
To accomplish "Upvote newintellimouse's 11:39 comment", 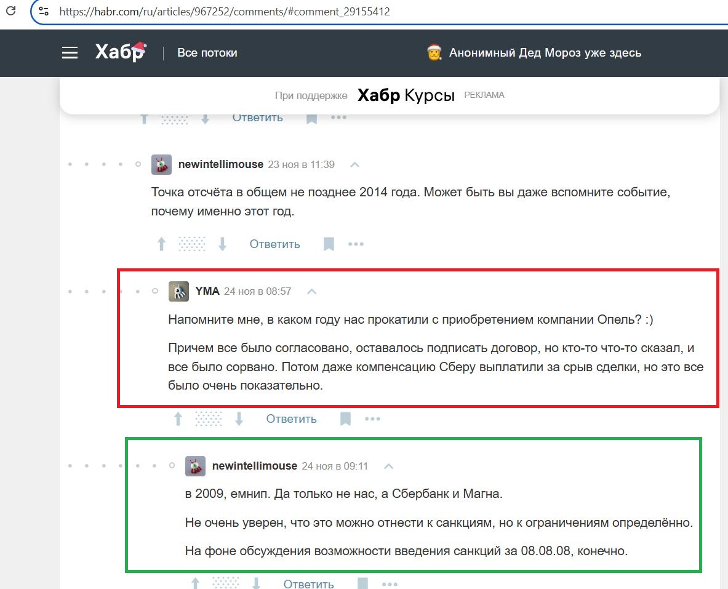I will coord(161,244).
